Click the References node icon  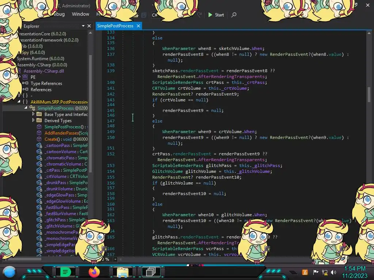pyautogui.click(x=25, y=90)
